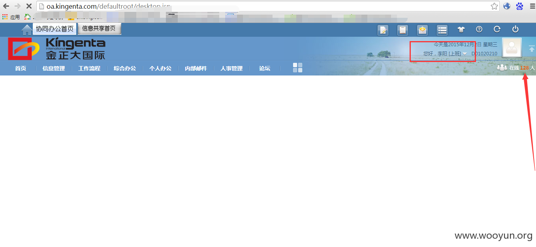The width and height of the screenshot is (536, 247).
Task: Click the Baidu paw extension icon
Action: 519,6
